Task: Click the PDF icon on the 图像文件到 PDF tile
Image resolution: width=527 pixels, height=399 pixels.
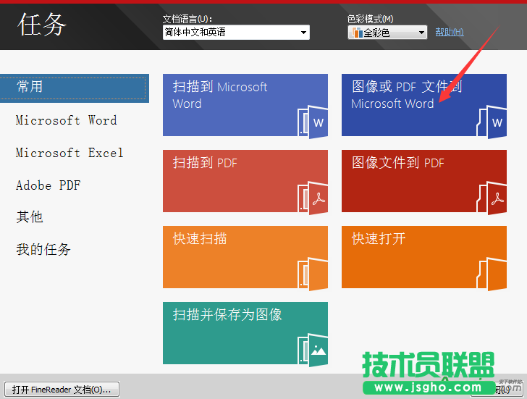Action: 492,198
